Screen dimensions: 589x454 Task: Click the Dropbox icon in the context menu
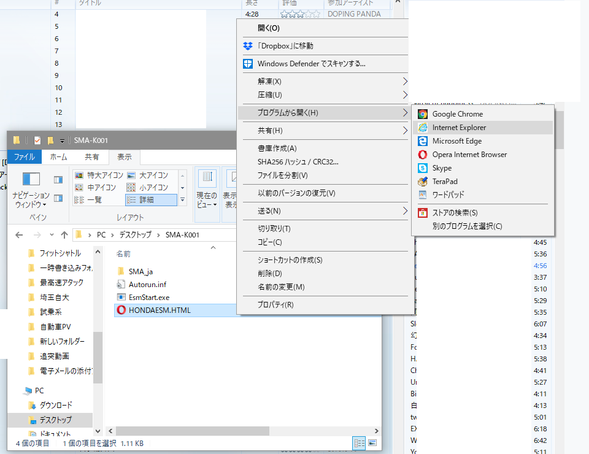(x=248, y=46)
